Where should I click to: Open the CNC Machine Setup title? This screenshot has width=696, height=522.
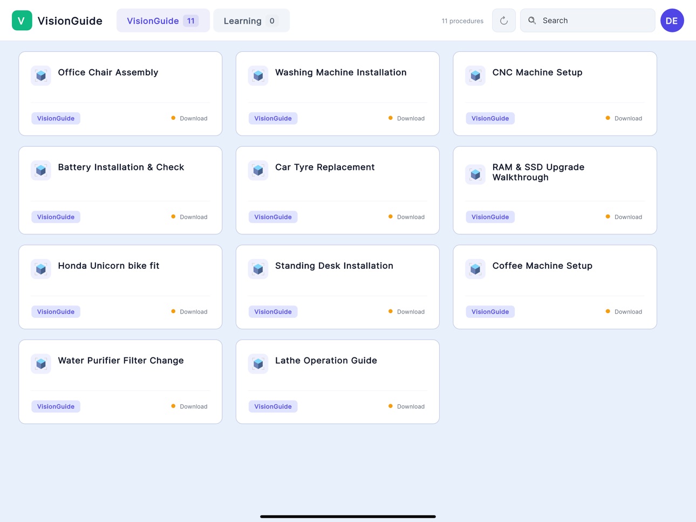coord(537,72)
